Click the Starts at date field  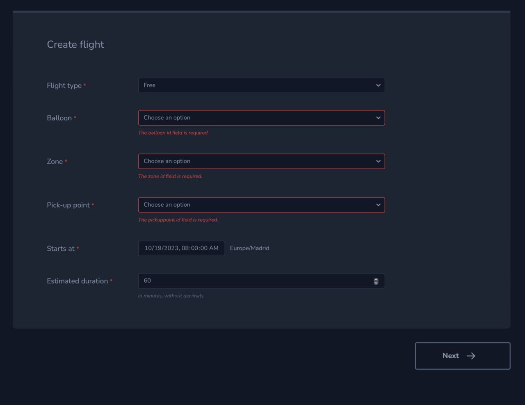point(181,248)
